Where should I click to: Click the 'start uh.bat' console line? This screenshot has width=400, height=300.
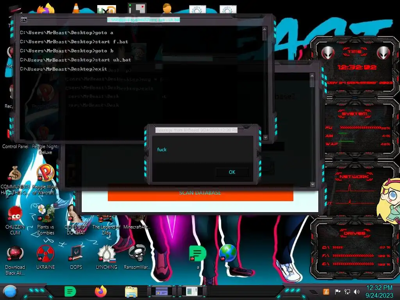coord(75,60)
